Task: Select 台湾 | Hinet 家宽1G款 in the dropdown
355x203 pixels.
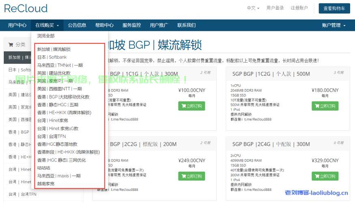Action: click(x=58, y=128)
